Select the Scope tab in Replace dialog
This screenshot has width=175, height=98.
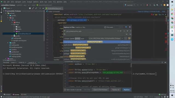pos(82,39)
